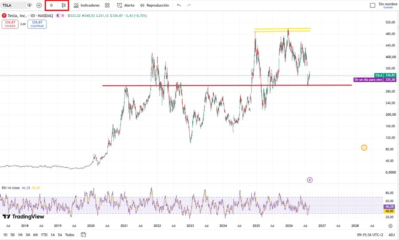Click the 0,00 spread value
This screenshot has width=399, height=240.
click(x=23, y=24)
